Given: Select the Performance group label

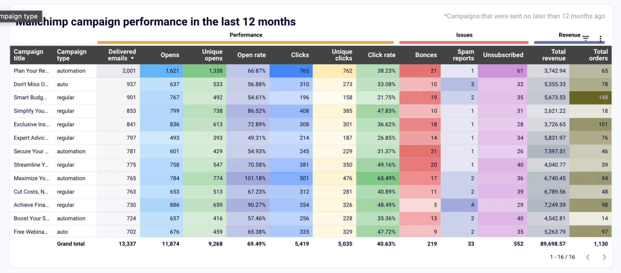Looking at the screenshot, I should (246, 35).
